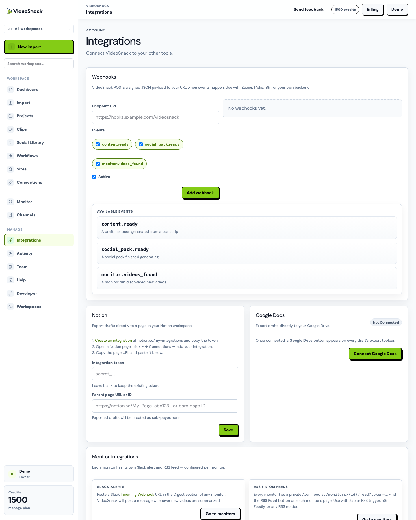The width and height of the screenshot is (416, 520).
Task: Click the Help question mark icon
Action: pyautogui.click(x=11, y=280)
